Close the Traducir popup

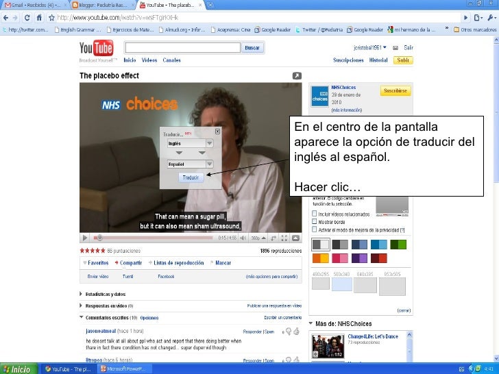pyautogui.click(x=217, y=132)
